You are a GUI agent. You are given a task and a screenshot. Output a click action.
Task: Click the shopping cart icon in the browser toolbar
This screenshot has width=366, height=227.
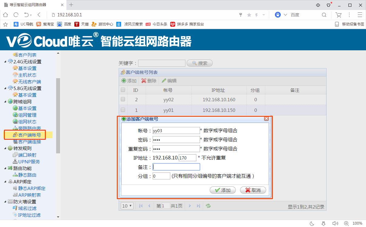coord(338,15)
